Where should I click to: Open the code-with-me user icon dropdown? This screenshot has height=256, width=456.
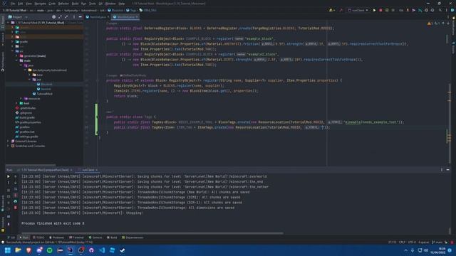point(331,10)
